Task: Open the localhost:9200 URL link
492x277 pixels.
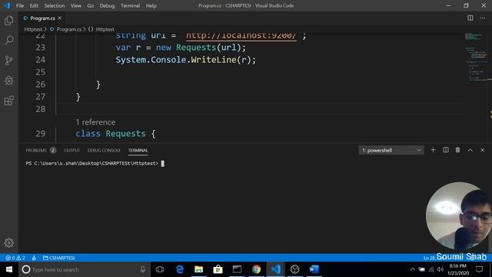Action: (241, 36)
